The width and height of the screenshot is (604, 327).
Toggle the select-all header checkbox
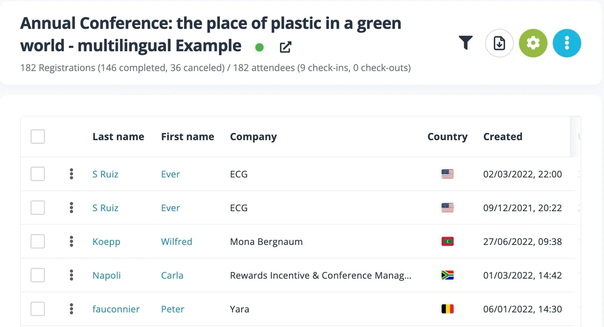(38, 136)
